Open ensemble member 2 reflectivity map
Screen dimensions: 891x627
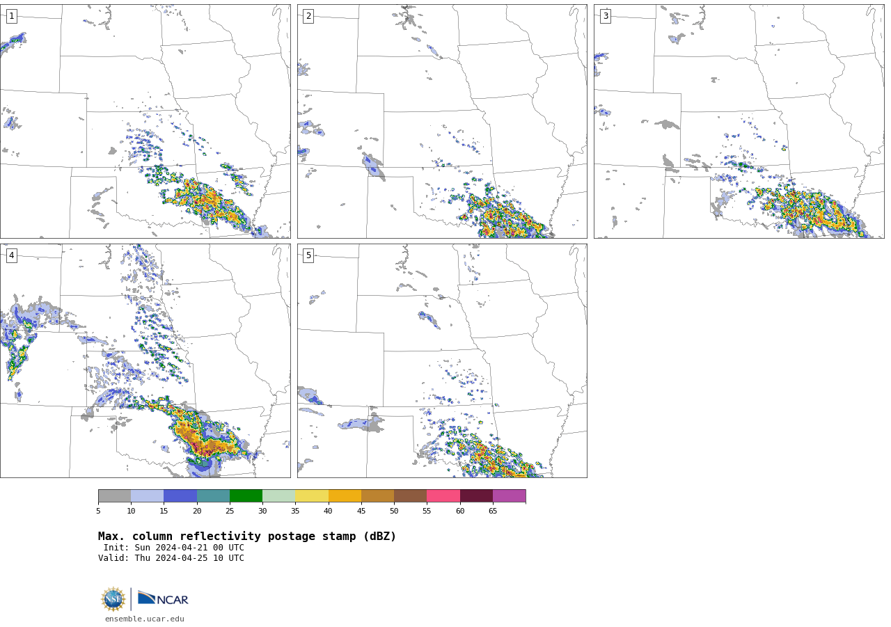442,121
